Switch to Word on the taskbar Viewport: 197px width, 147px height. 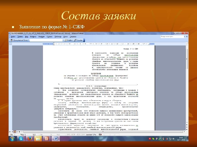tap(56, 139)
